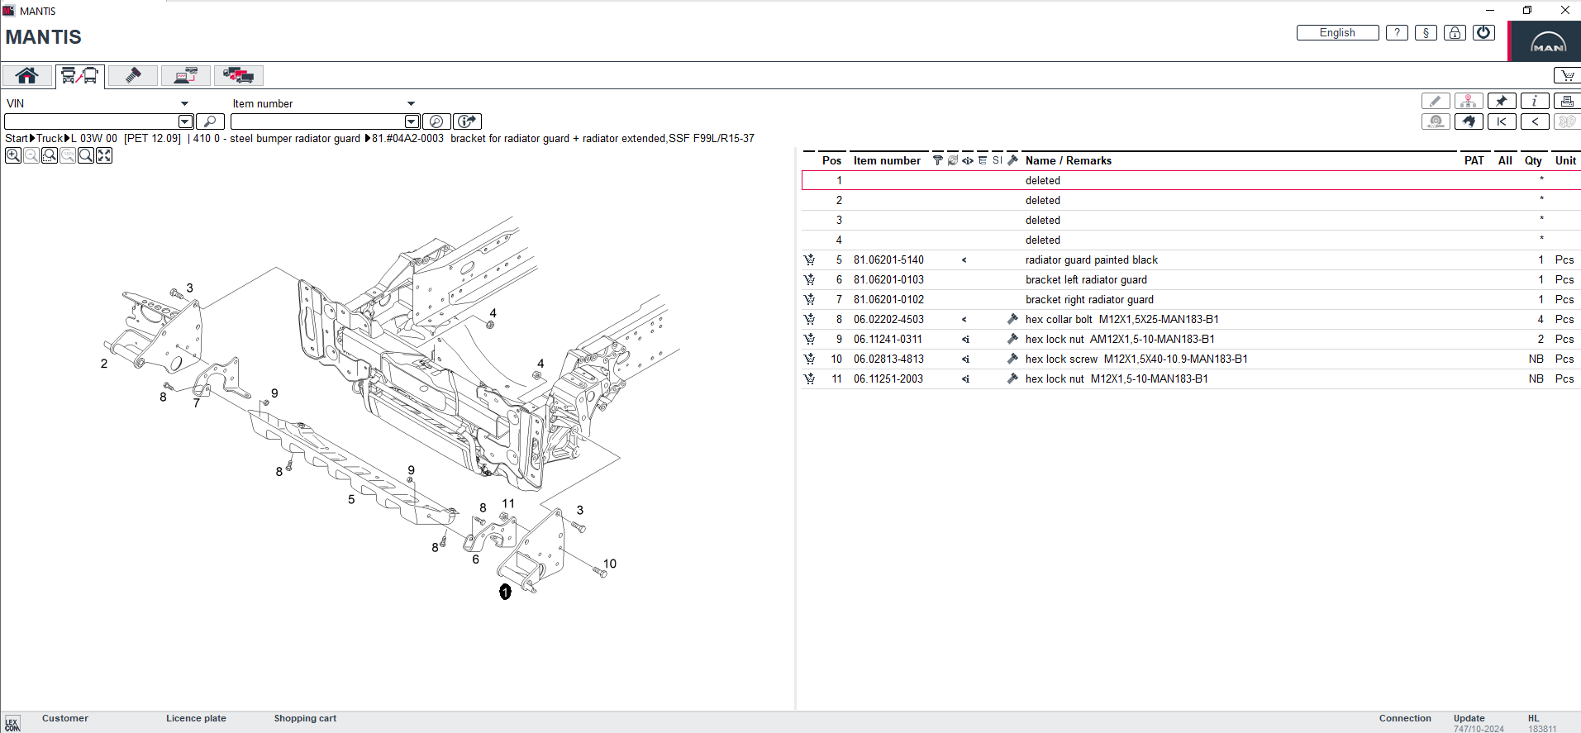Add item 81.06201-0103 to cart
1581x733 pixels.
(809, 279)
